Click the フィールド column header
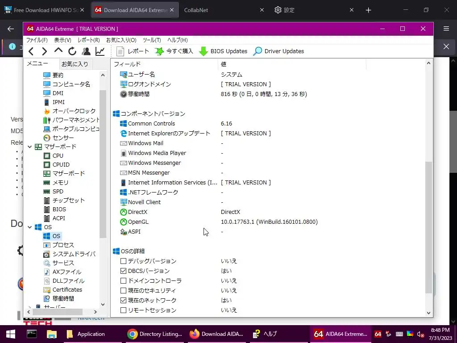The height and width of the screenshot is (343, 457). (164, 64)
